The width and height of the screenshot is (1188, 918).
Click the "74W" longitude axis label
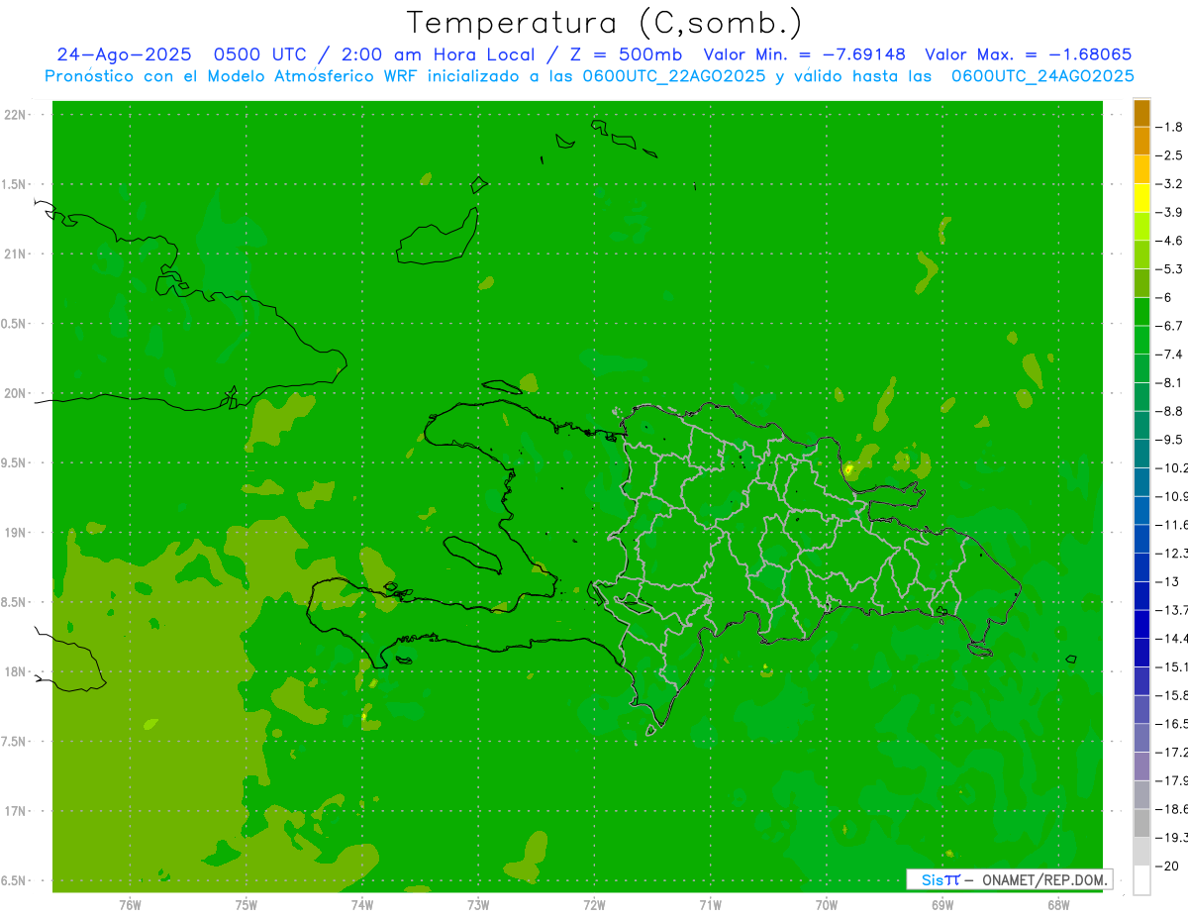click(x=362, y=905)
